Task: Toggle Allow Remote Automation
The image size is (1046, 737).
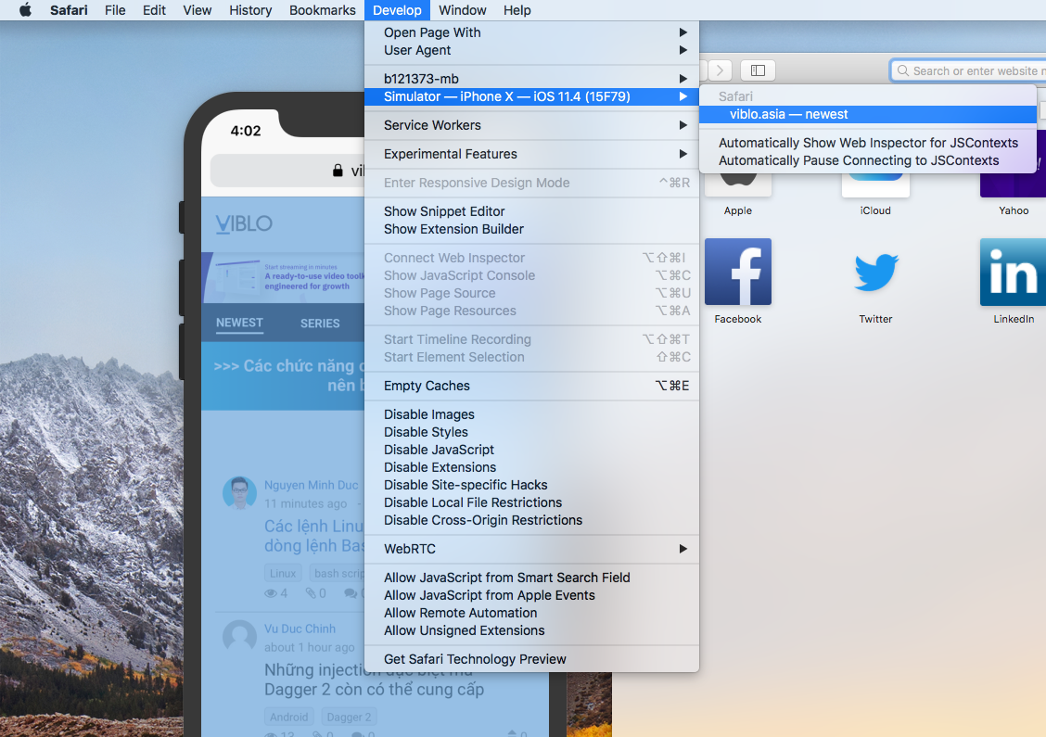Action: click(x=531, y=613)
